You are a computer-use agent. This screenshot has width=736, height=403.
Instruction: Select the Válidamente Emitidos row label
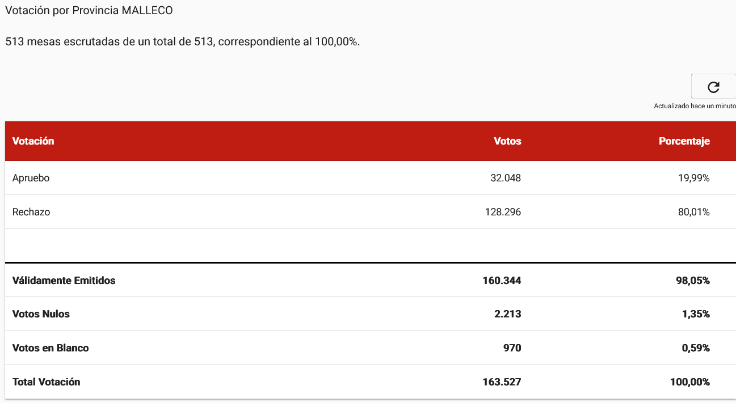point(64,280)
